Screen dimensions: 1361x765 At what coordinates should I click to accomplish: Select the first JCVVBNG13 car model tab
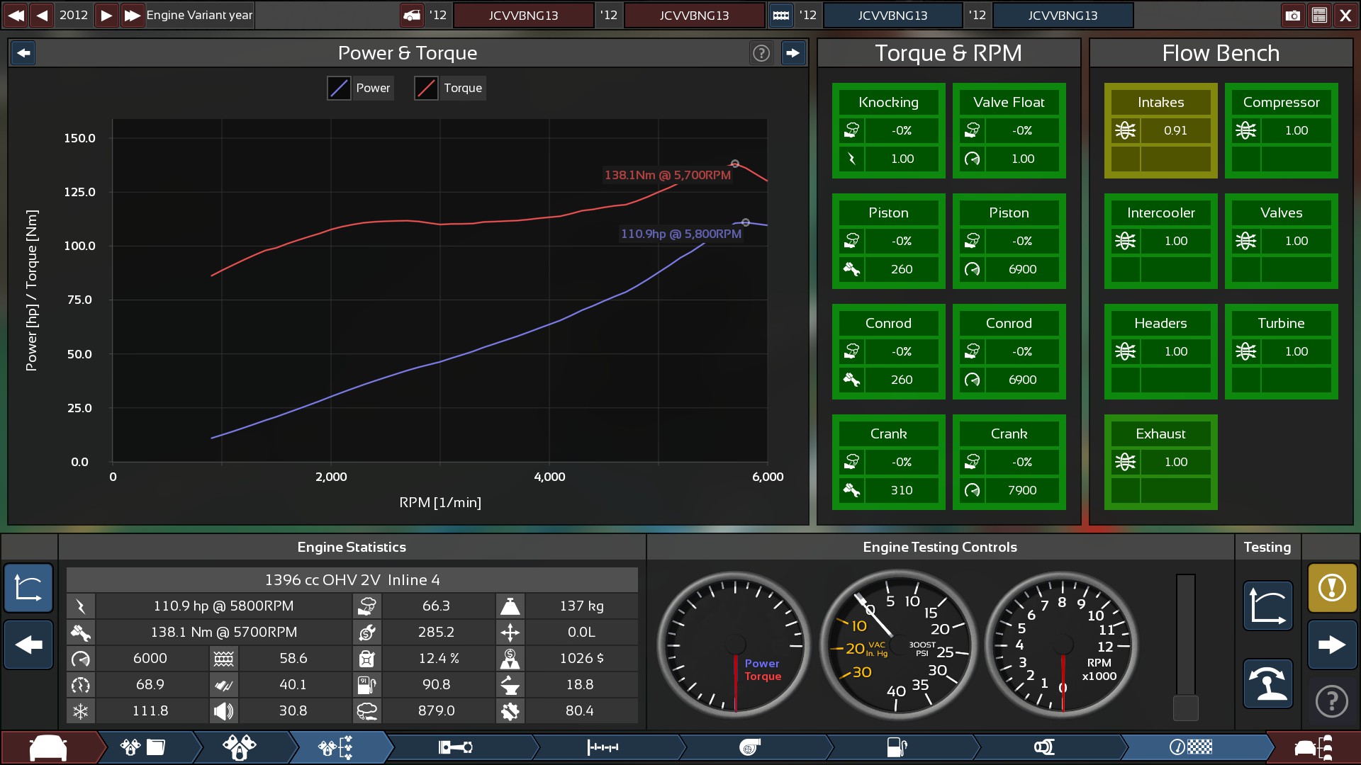tap(523, 15)
